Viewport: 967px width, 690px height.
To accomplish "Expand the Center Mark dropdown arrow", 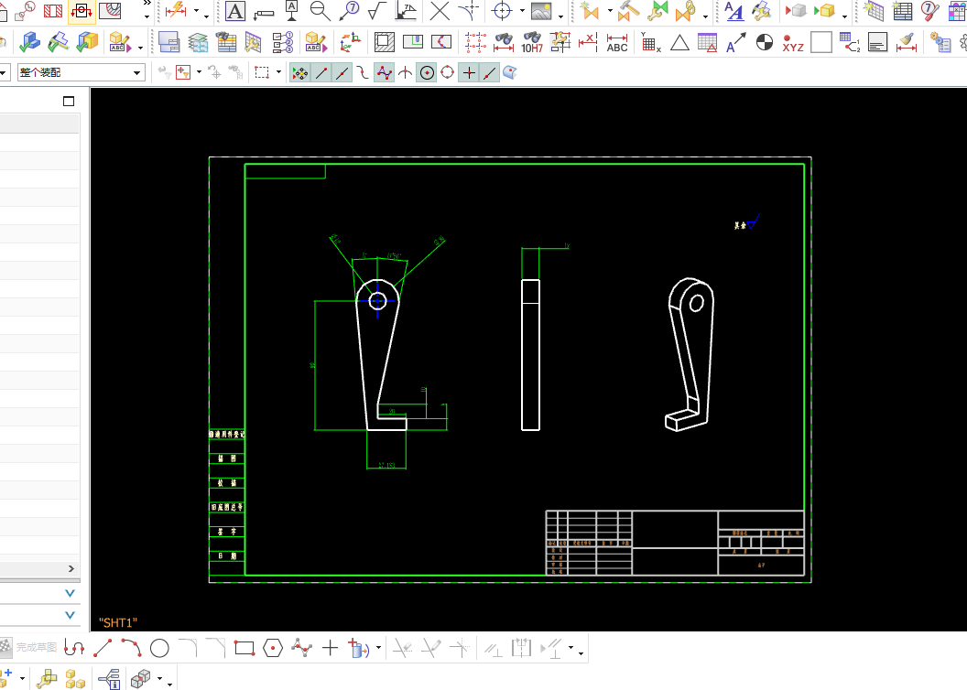I will point(522,11).
